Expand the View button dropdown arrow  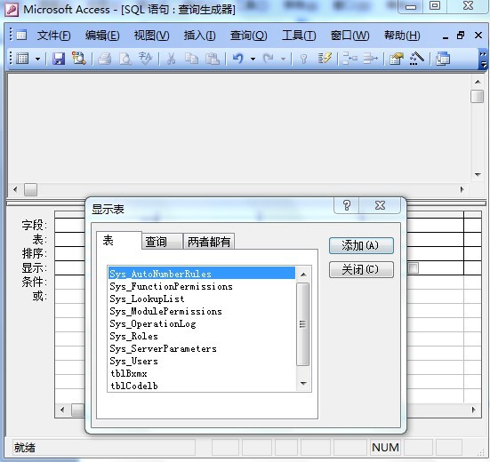38,59
